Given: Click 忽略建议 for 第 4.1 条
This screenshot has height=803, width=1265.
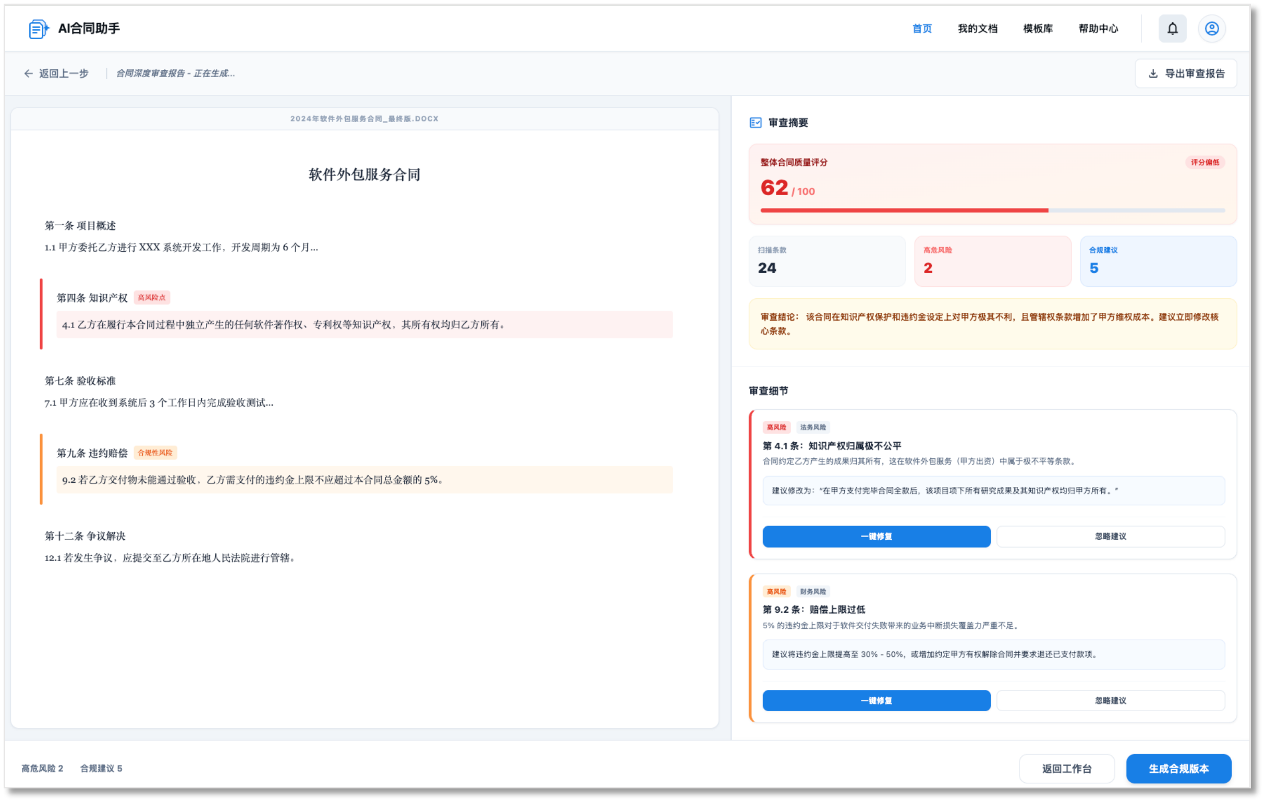Looking at the screenshot, I should click(1111, 536).
